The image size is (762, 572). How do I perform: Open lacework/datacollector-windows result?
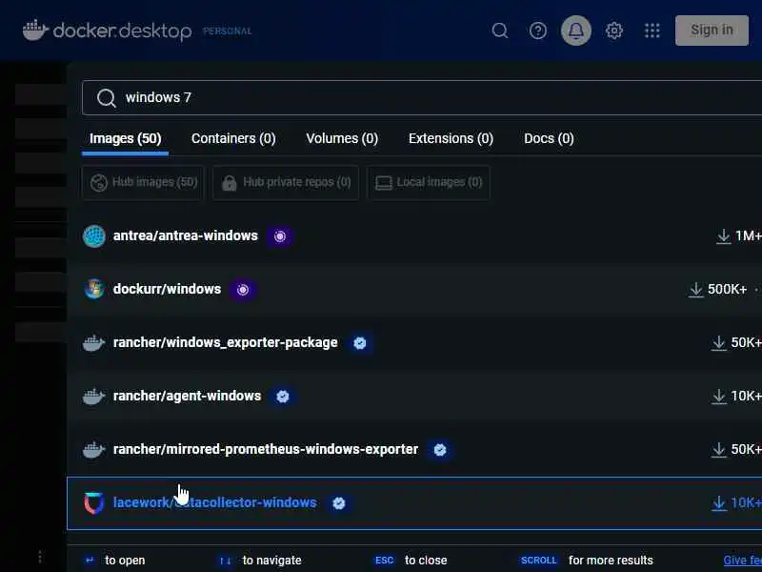(x=414, y=503)
